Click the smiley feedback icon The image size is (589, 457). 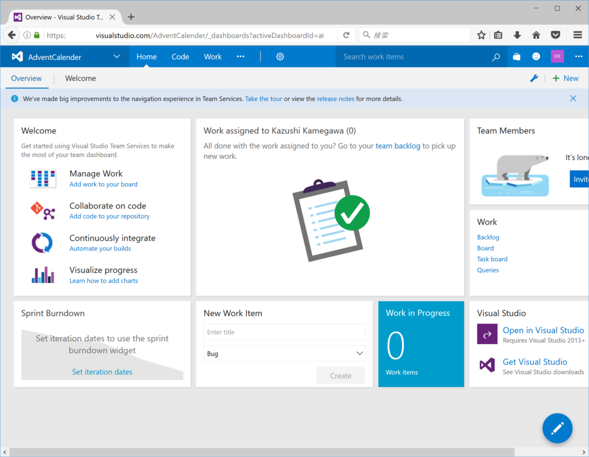tap(536, 56)
